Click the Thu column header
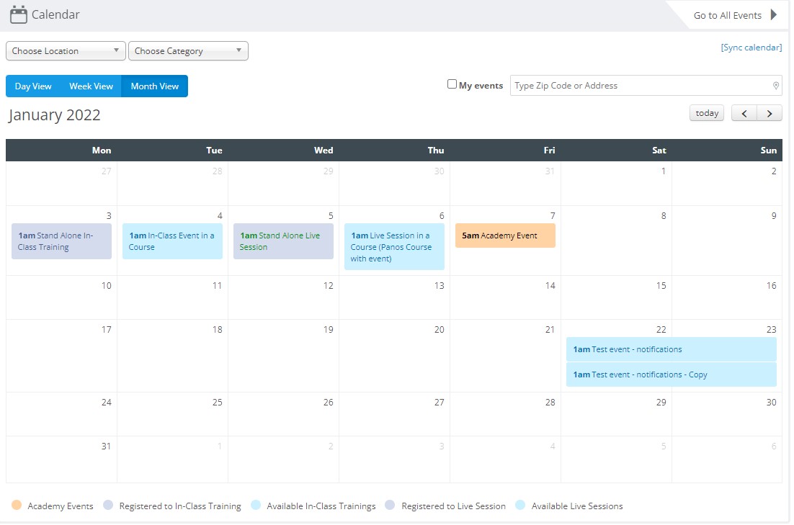Viewport: 794px width, 525px height. click(x=435, y=151)
